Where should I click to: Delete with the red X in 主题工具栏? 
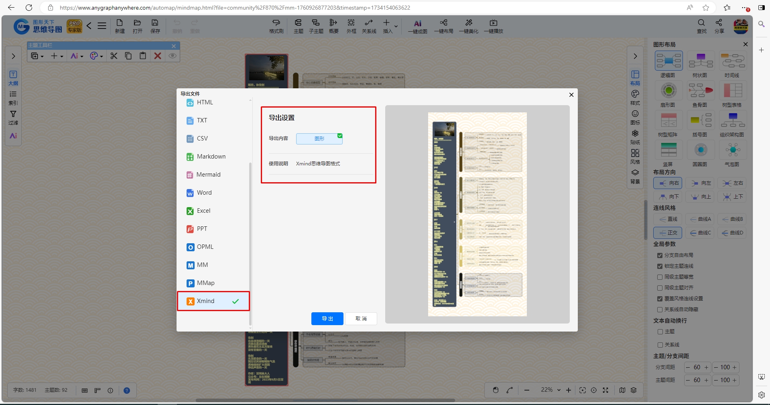point(158,56)
